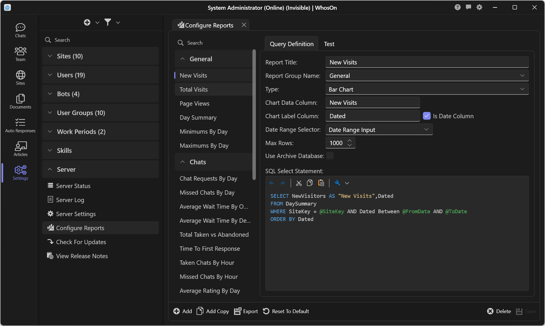Viewport: 545px width, 326px height.
Task: Collapse the Server group
Action: pos(100,169)
